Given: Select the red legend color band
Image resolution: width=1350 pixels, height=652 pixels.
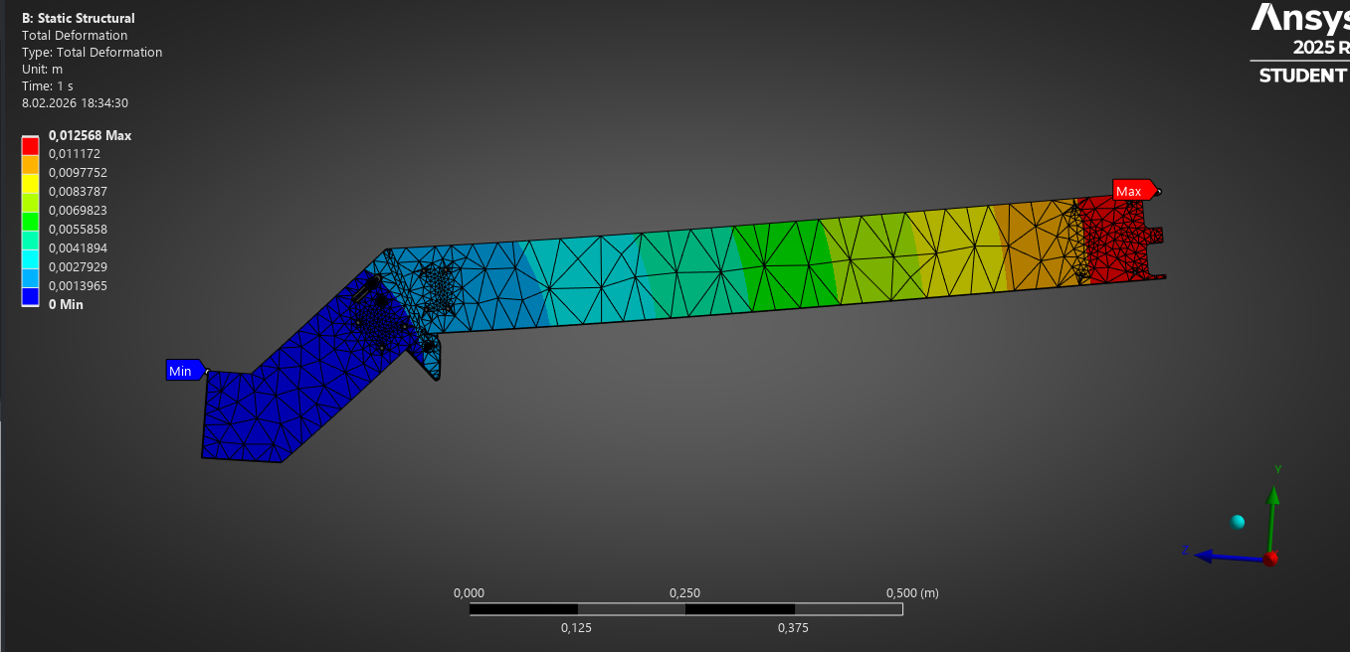Looking at the screenshot, I should coord(31,145).
